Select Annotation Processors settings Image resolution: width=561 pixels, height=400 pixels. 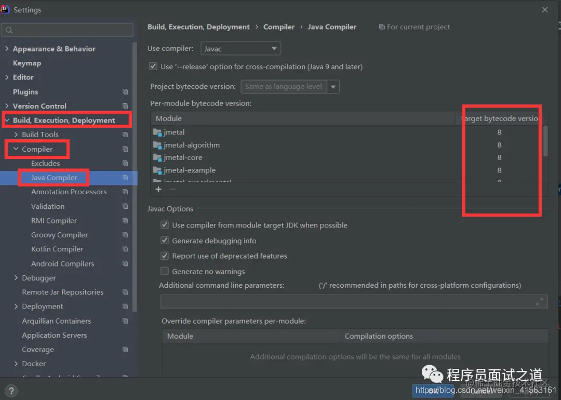click(x=69, y=192)
